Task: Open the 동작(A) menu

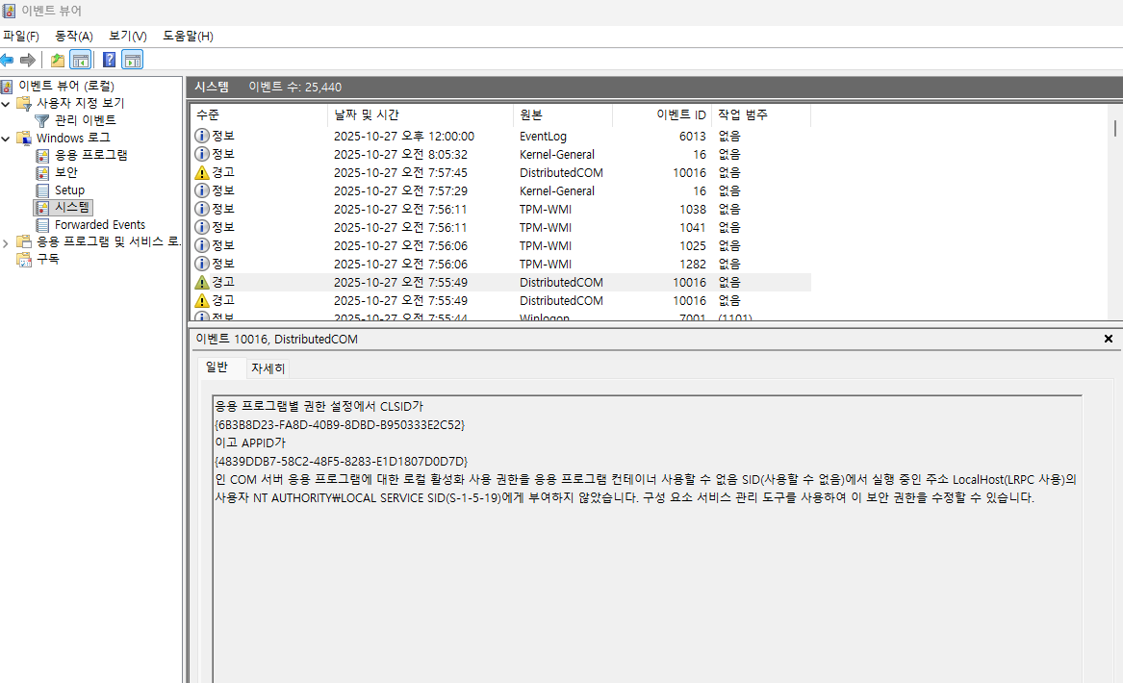Action: pyautogui.click(x=74, y=36)
